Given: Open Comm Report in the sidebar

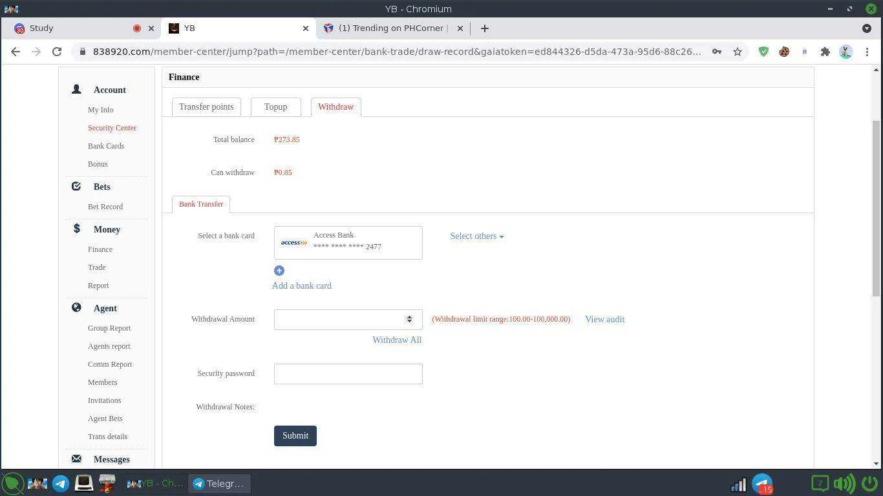Looking at the screenshot, I should pyautogui.click(x=110, y=364).
